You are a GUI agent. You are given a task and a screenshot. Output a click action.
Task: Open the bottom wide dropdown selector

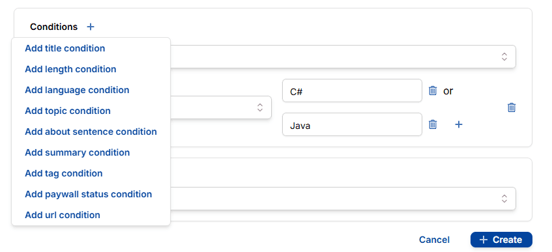[x=343, y=199]
